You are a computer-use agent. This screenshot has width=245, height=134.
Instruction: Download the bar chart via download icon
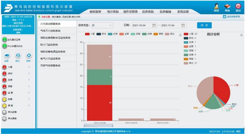coord(180,35)
